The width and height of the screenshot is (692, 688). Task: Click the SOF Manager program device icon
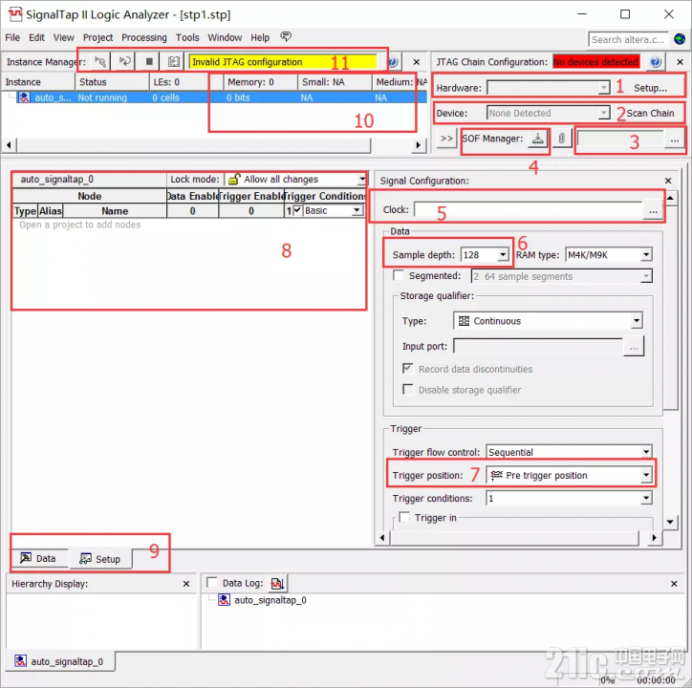[537, 139]
